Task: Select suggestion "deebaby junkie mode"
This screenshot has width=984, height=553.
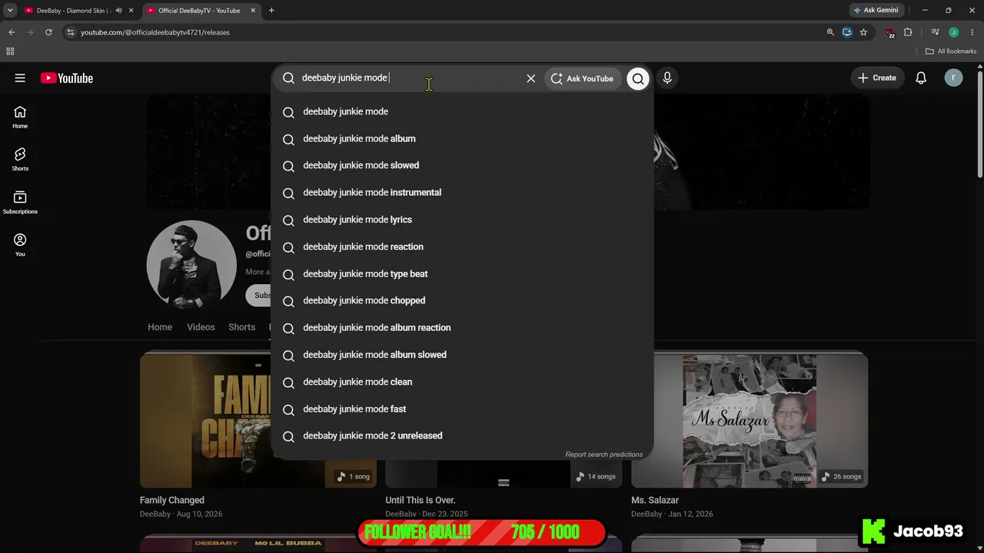Action: tap(462, 111)
